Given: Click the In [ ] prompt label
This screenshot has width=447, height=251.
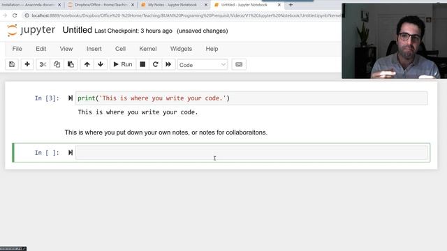Looking at the screenshot, I should [47, 153].
